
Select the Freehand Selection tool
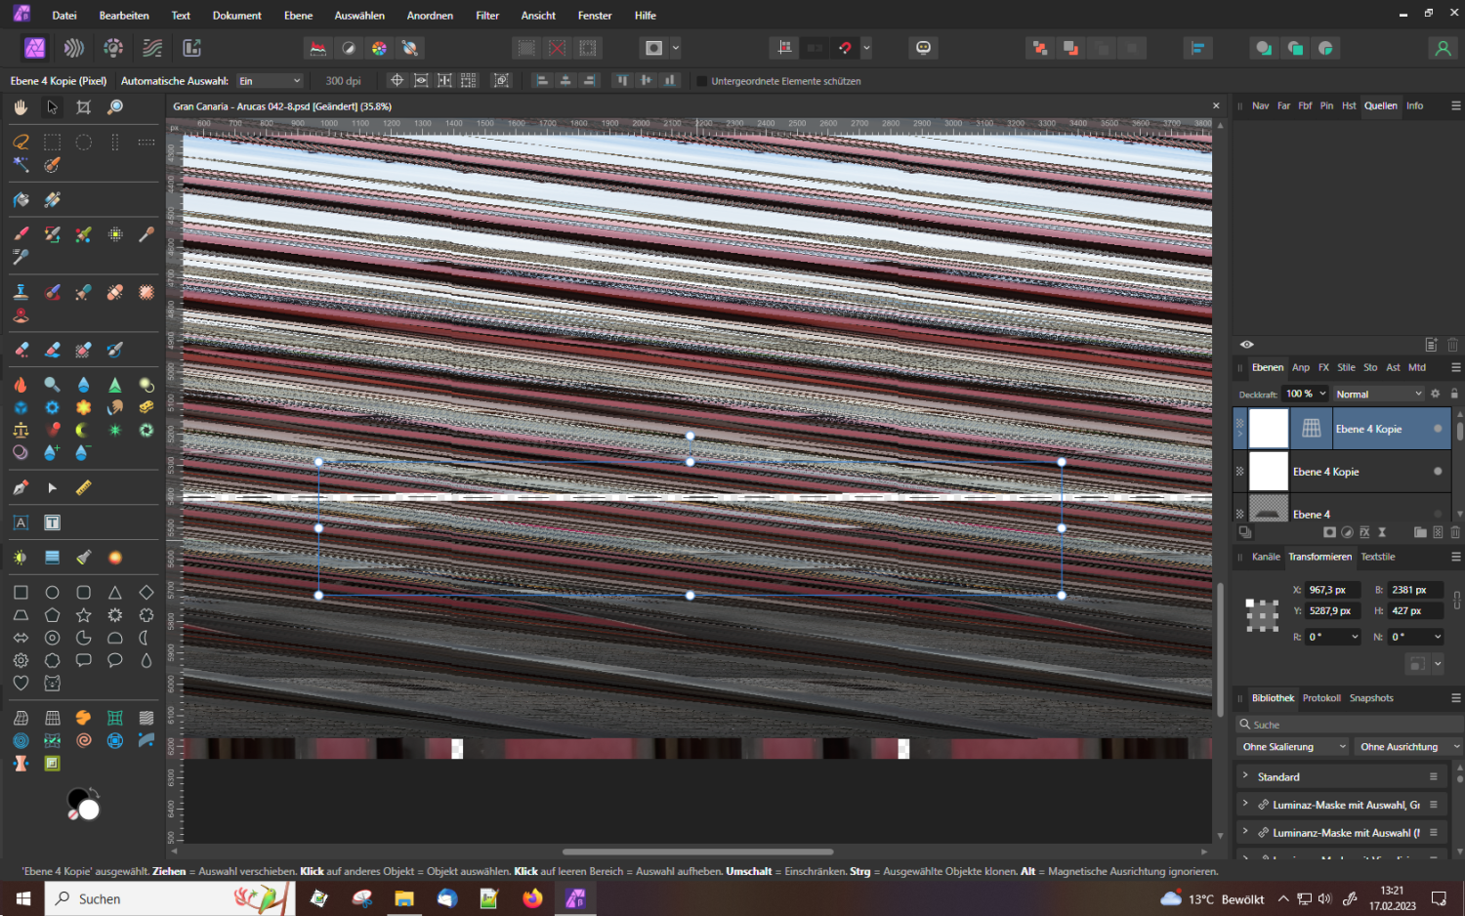click(21, 142)
